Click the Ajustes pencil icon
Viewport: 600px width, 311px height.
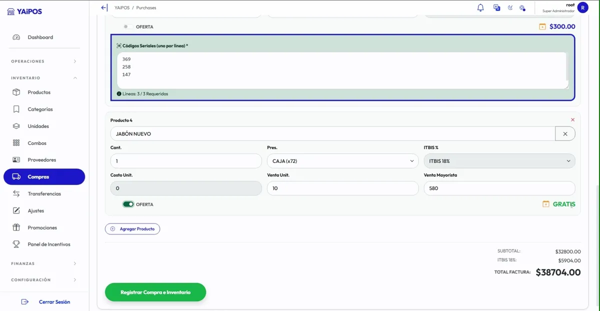[16, 210]
